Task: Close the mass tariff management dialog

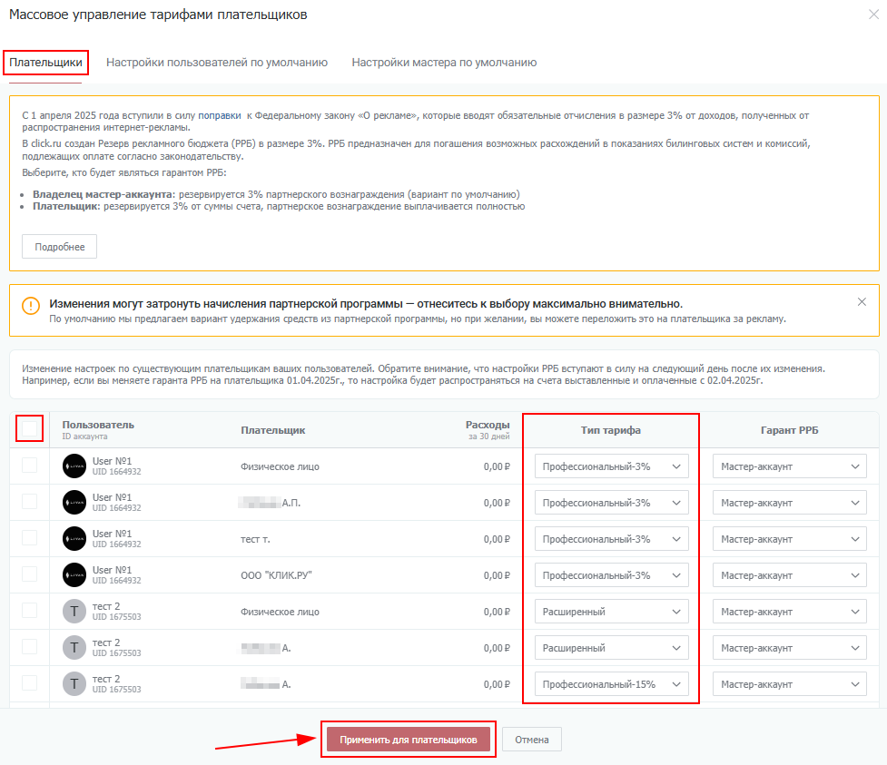Action: pyautogui.click(x=872, y=14)
